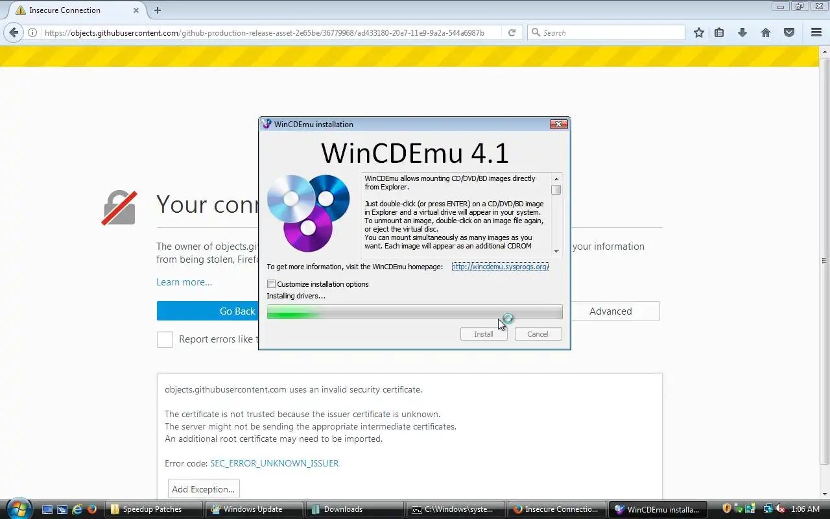The image size is (830, 519).
Task: Open the Pocket icon in Firefox toolbar
Action: point(789,32)
